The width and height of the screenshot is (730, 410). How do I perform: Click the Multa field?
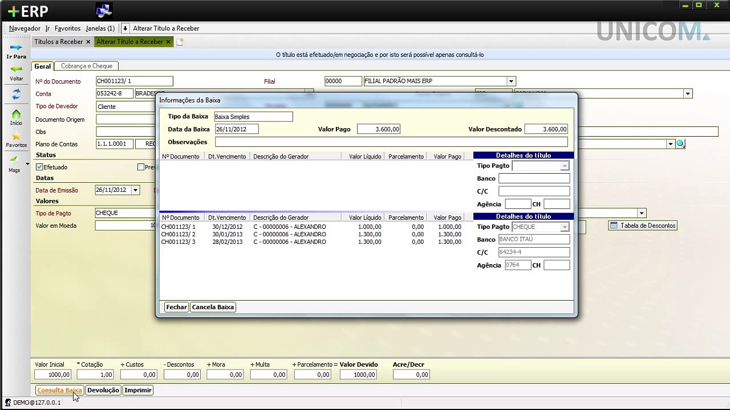pyautogui.click(x=269, y=375)
